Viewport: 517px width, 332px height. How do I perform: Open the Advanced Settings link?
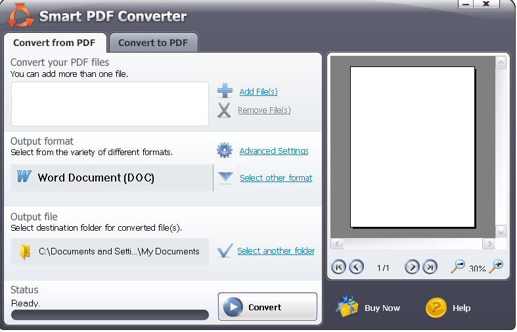(274, 151)
